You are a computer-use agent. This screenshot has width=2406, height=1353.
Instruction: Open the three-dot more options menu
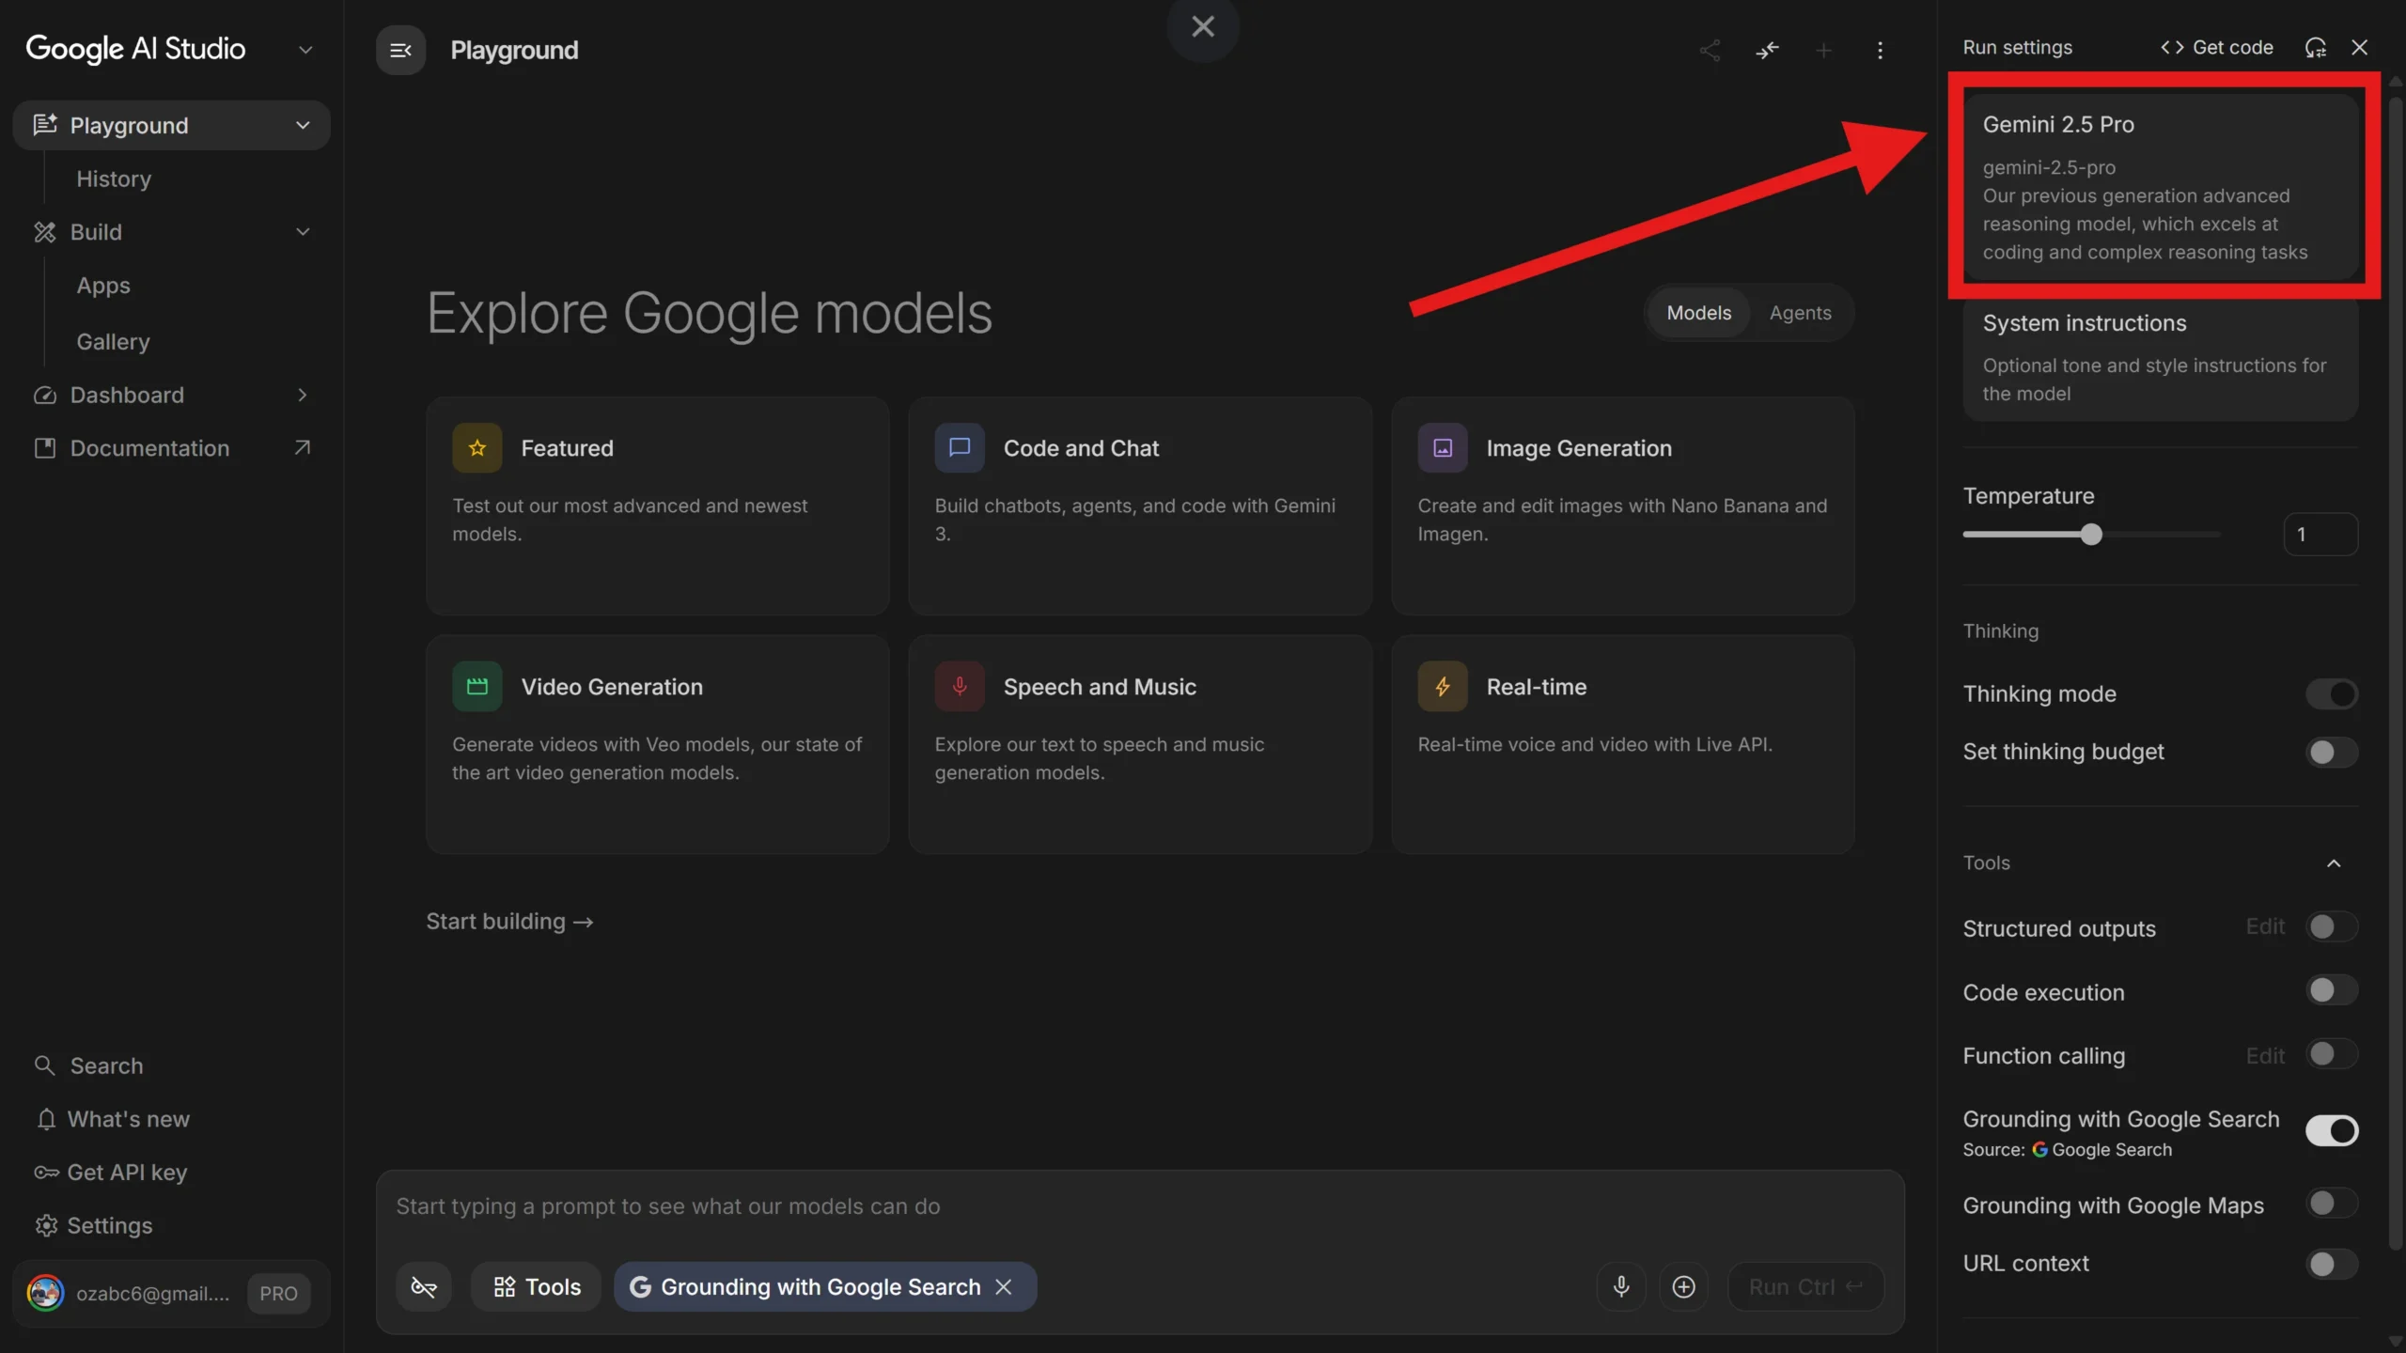(1880, 50)
